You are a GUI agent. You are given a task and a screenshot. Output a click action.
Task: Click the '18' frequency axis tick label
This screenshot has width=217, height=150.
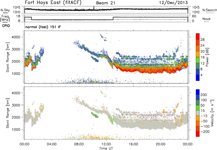(x=18, y=16)
